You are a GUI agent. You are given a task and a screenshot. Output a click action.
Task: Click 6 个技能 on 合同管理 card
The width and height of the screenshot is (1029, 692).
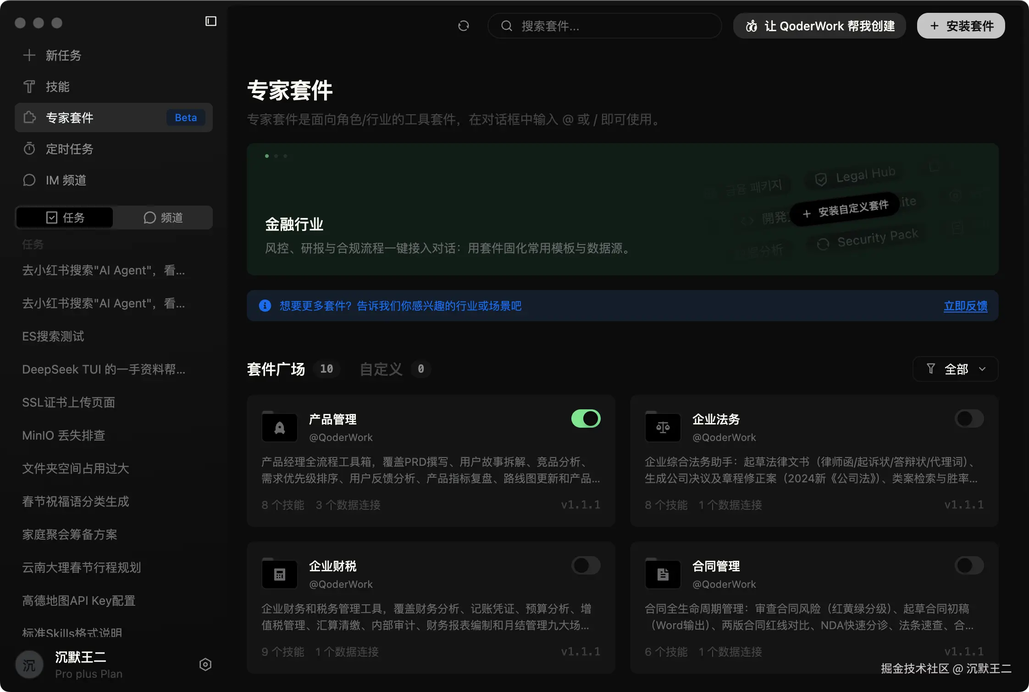[x=666, y=652]
